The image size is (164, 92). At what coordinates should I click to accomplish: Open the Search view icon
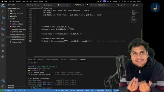tap(3, 11)
